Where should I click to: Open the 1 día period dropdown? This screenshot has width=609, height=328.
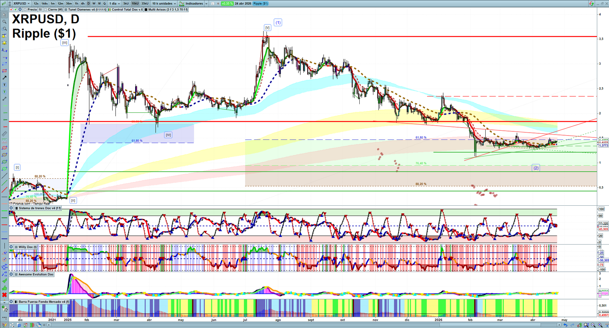pyautogui.click(x=115, y=3)
